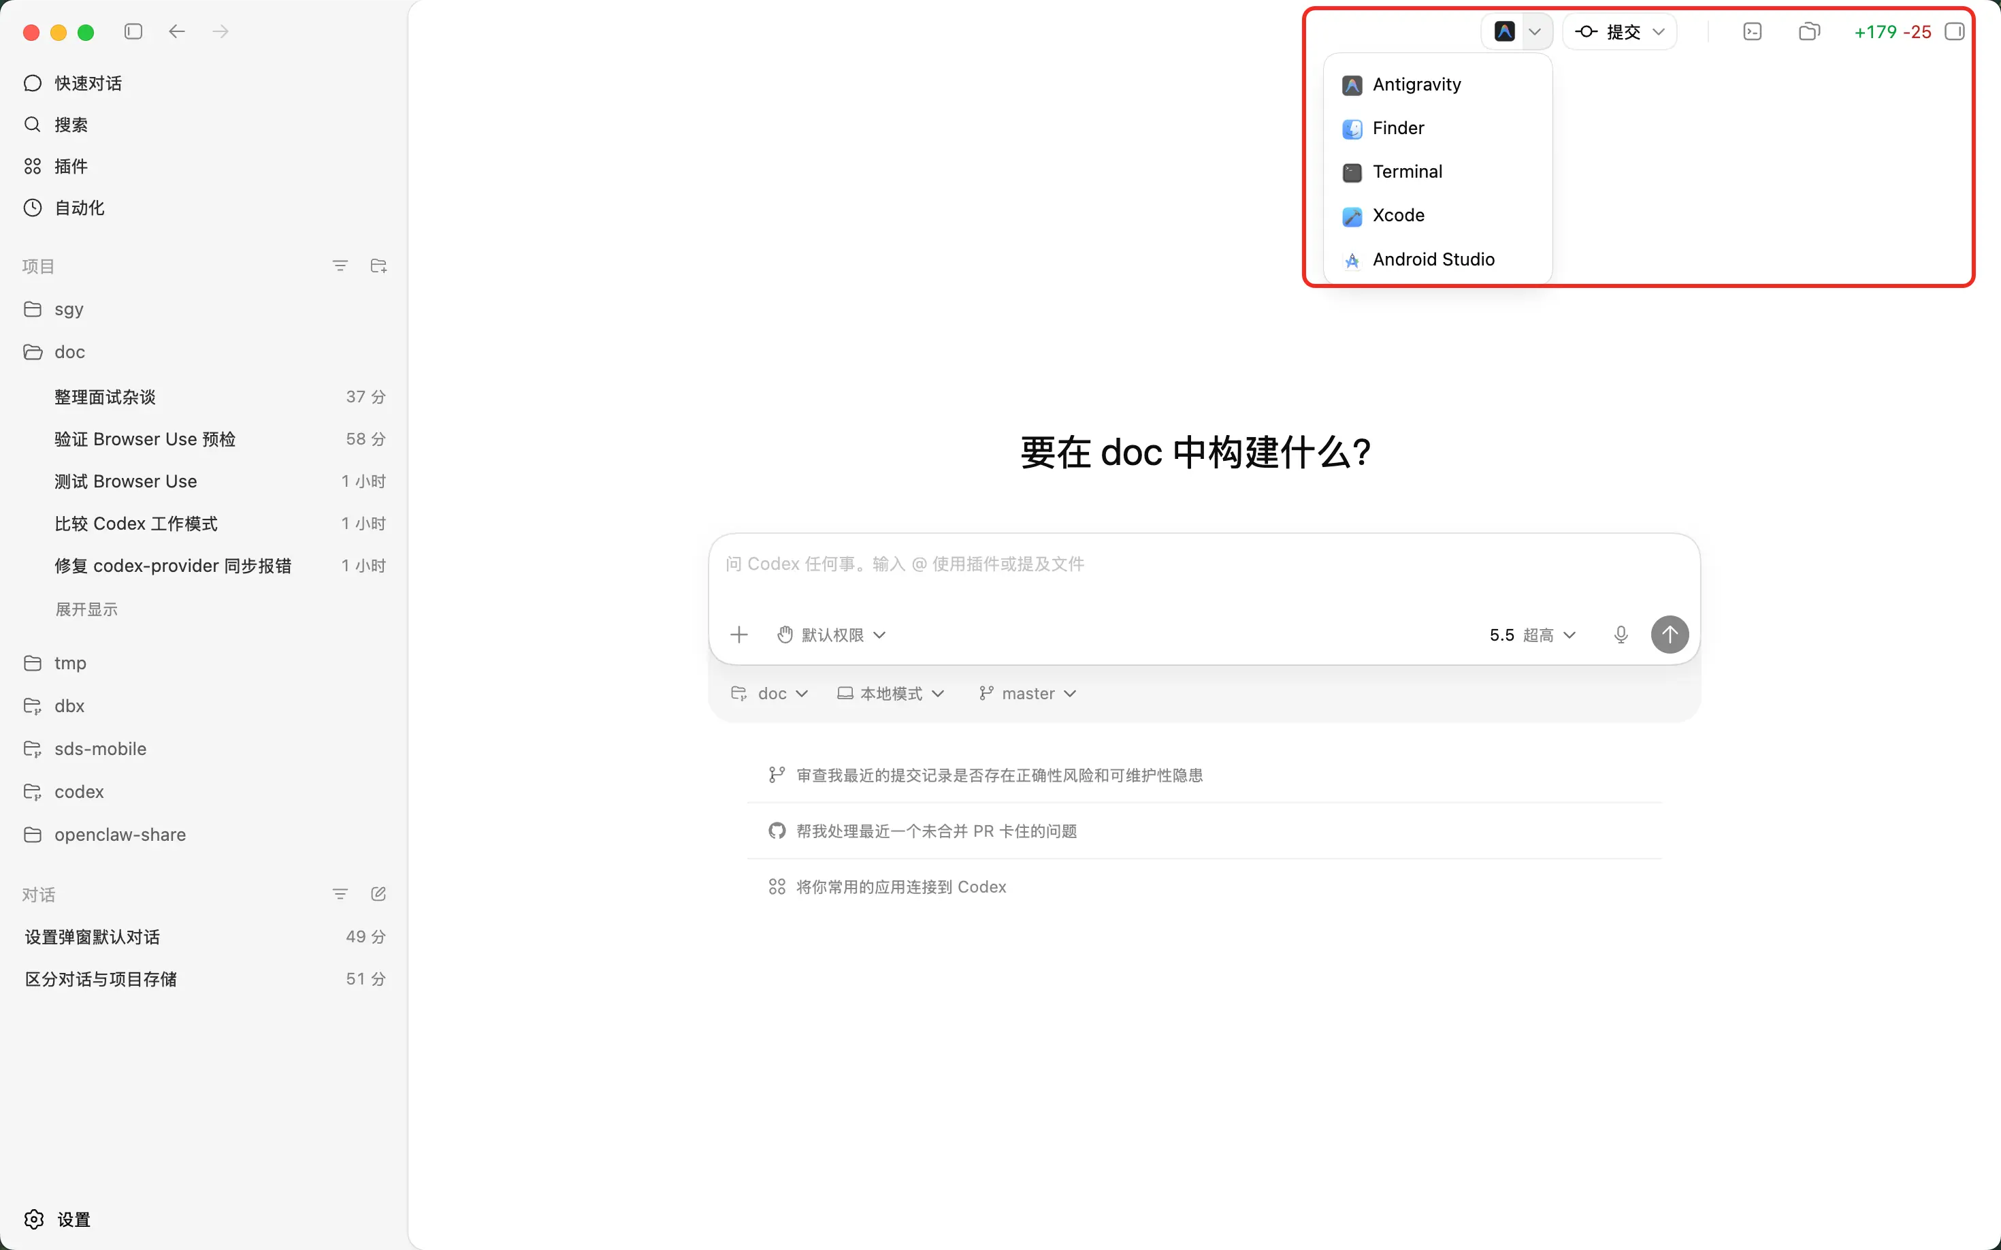This screenshot has height=1250, width=2001.
Task: Open the 5.5 超高 model dropdown
Action: point(1532,635)
